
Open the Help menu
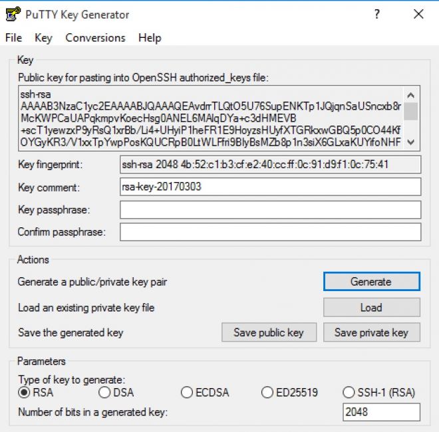pyautogui.click(x=150, y=38)
